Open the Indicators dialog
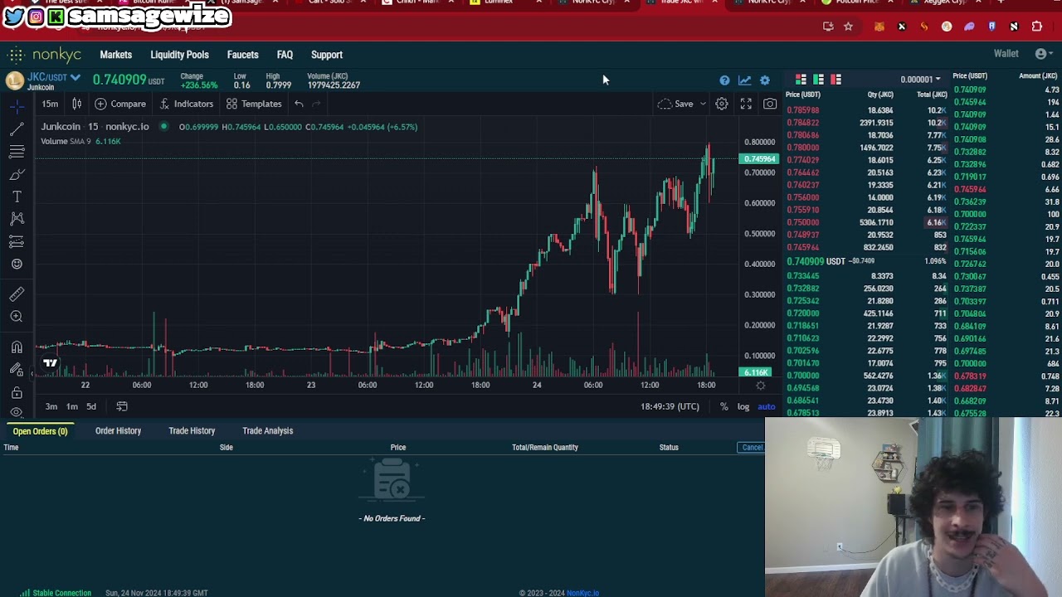Image resolution: width=1062 pixels, height=597 pixels. point(186,104)
